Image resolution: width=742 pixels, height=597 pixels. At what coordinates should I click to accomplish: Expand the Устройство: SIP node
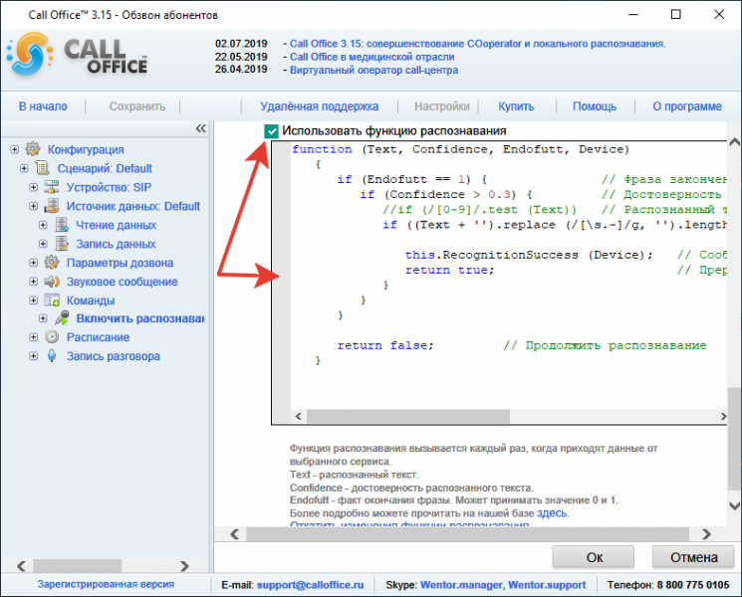click(x=34, y=187)
